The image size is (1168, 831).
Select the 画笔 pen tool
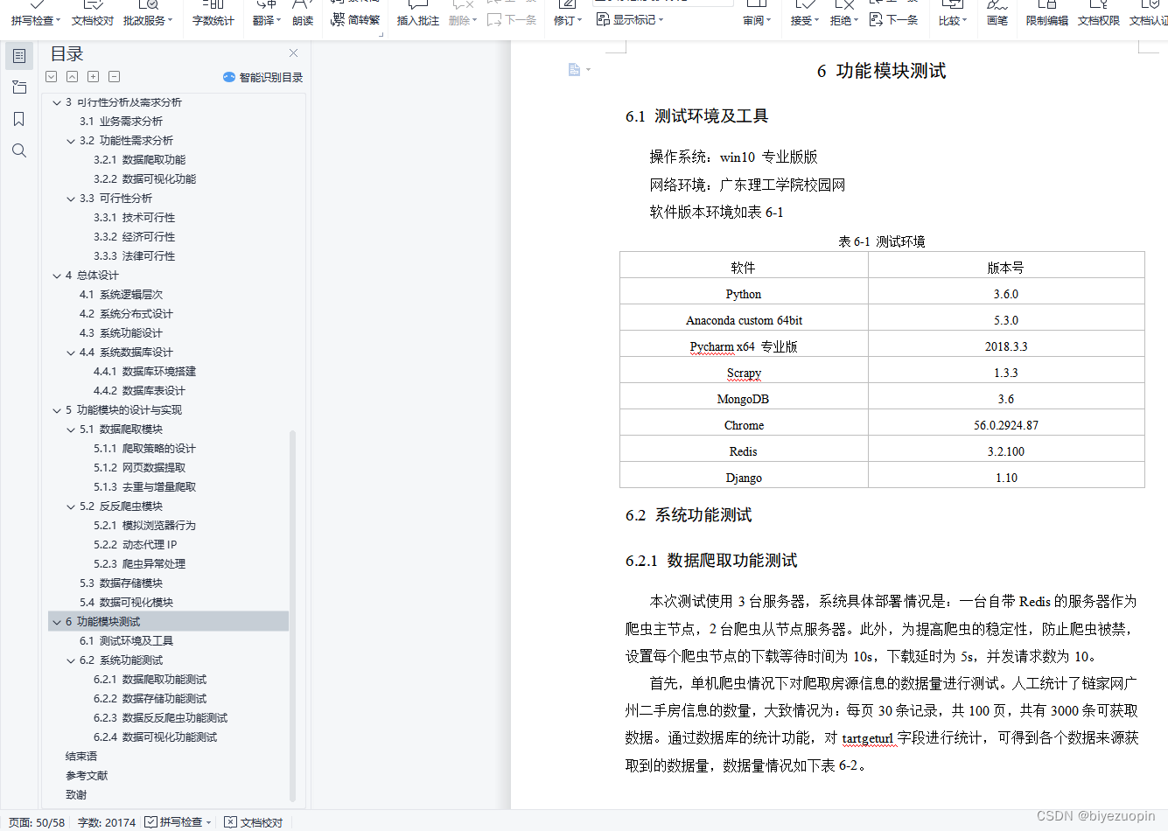point(997,20)
